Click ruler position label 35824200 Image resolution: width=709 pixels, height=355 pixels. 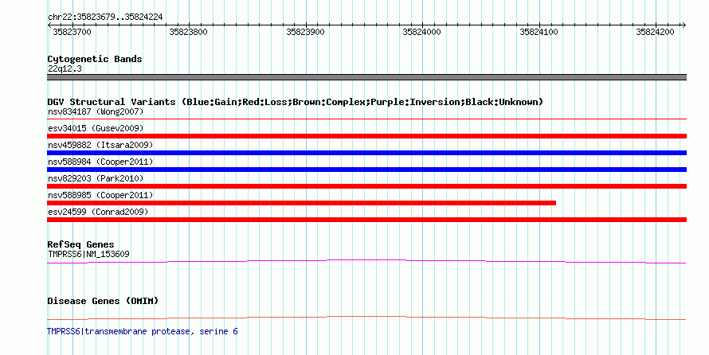[655, 32]
